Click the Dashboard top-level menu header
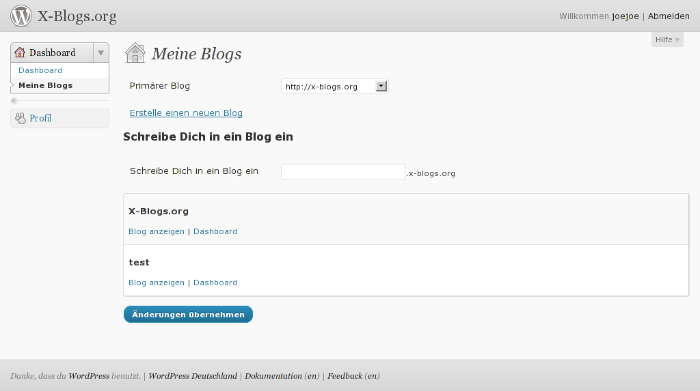This screenshot has height=391, width=700. tap(52, 53)
